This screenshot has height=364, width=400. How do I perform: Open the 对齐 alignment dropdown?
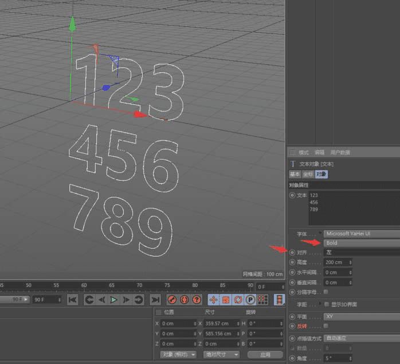[x=361, y=252]
